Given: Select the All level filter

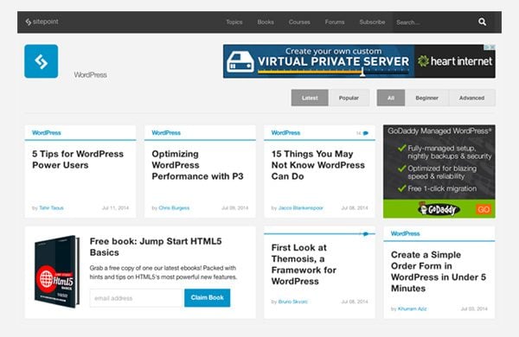Looking at the screenshot, I should [391, 98].
